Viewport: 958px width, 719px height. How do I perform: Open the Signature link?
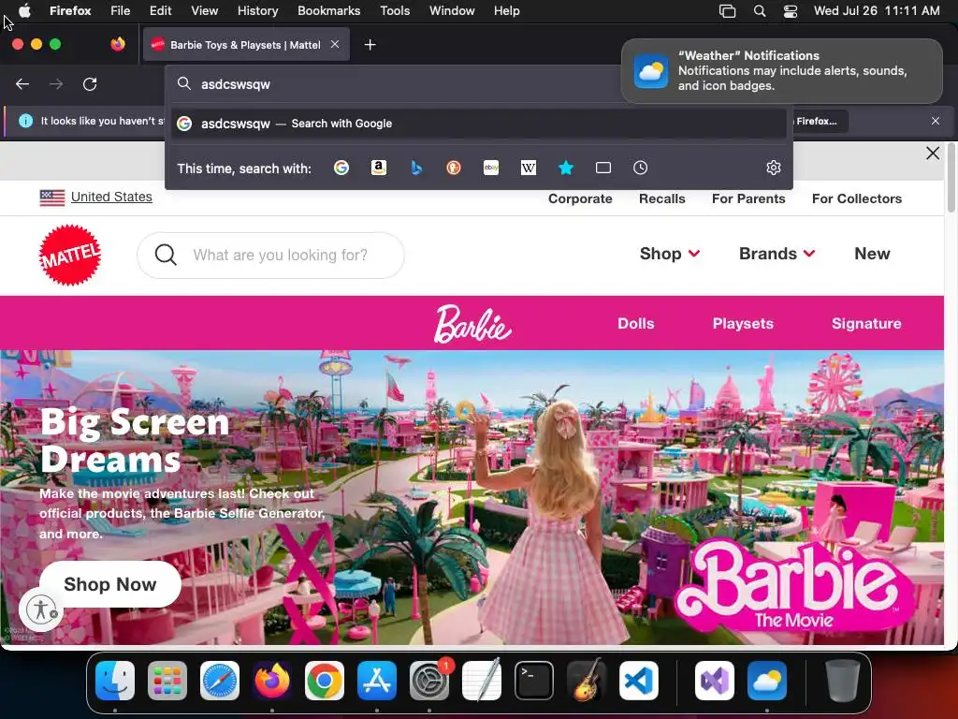866,323
